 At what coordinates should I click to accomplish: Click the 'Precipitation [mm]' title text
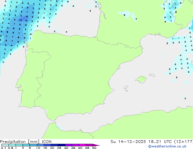20,142
